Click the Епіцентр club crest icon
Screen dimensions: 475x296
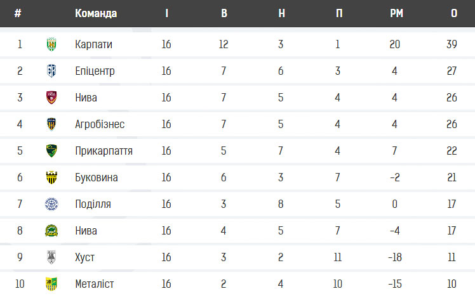point(51,71)
